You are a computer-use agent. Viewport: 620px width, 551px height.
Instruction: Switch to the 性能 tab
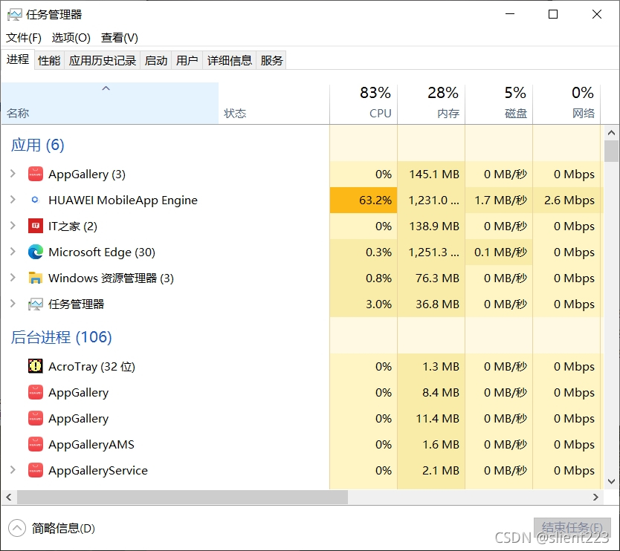tap(49, 60)
